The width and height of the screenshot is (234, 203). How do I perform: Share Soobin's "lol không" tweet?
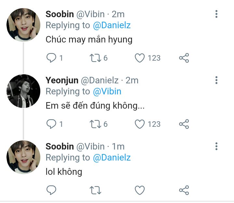coord(184,190)
